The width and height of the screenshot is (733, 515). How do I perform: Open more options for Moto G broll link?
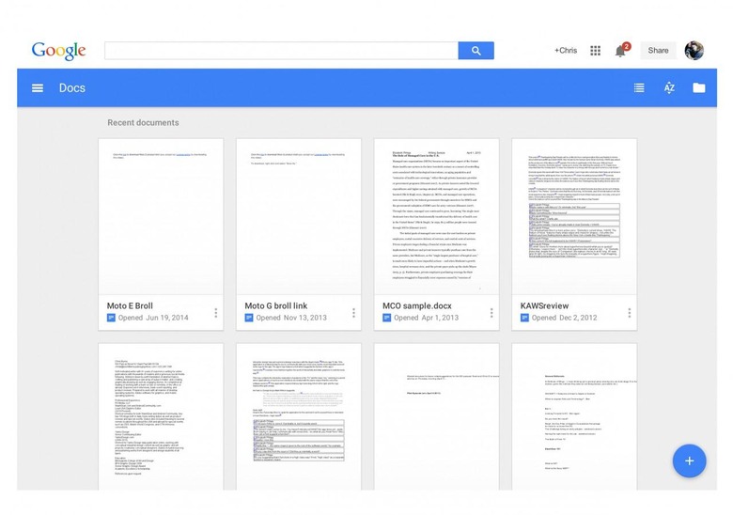click(353, 313)
